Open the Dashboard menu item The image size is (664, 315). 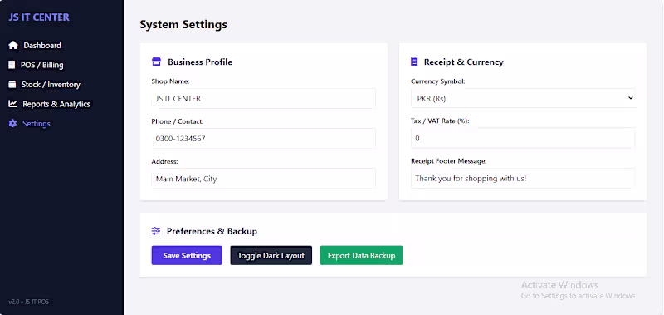coord(42,46)
